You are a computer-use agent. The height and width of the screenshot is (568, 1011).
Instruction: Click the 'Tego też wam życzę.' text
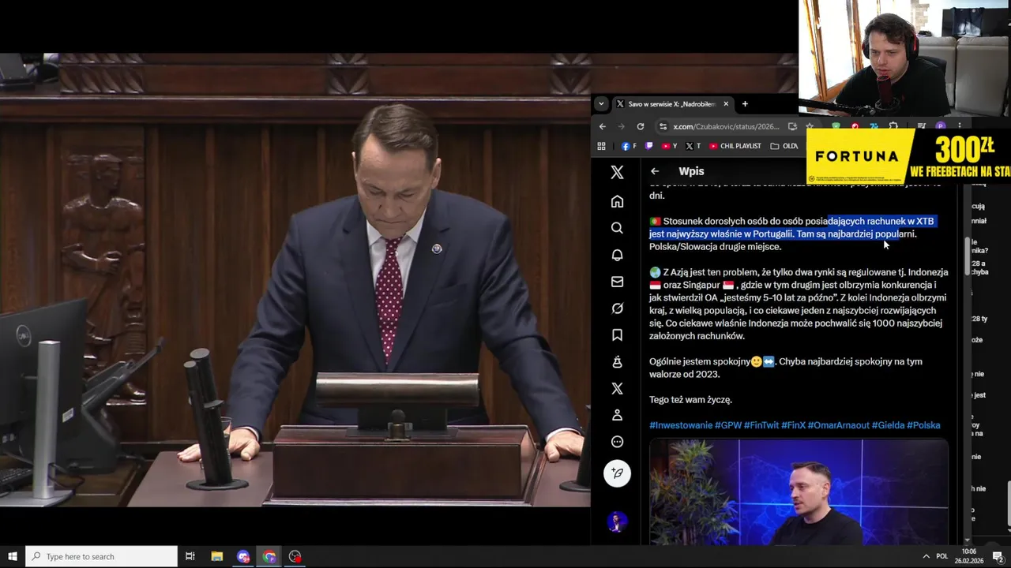tap(690, 400)
